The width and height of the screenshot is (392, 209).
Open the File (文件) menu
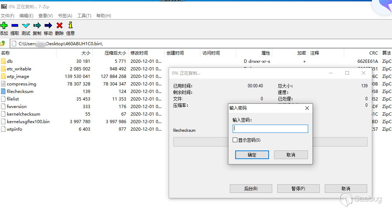(8, 16)
